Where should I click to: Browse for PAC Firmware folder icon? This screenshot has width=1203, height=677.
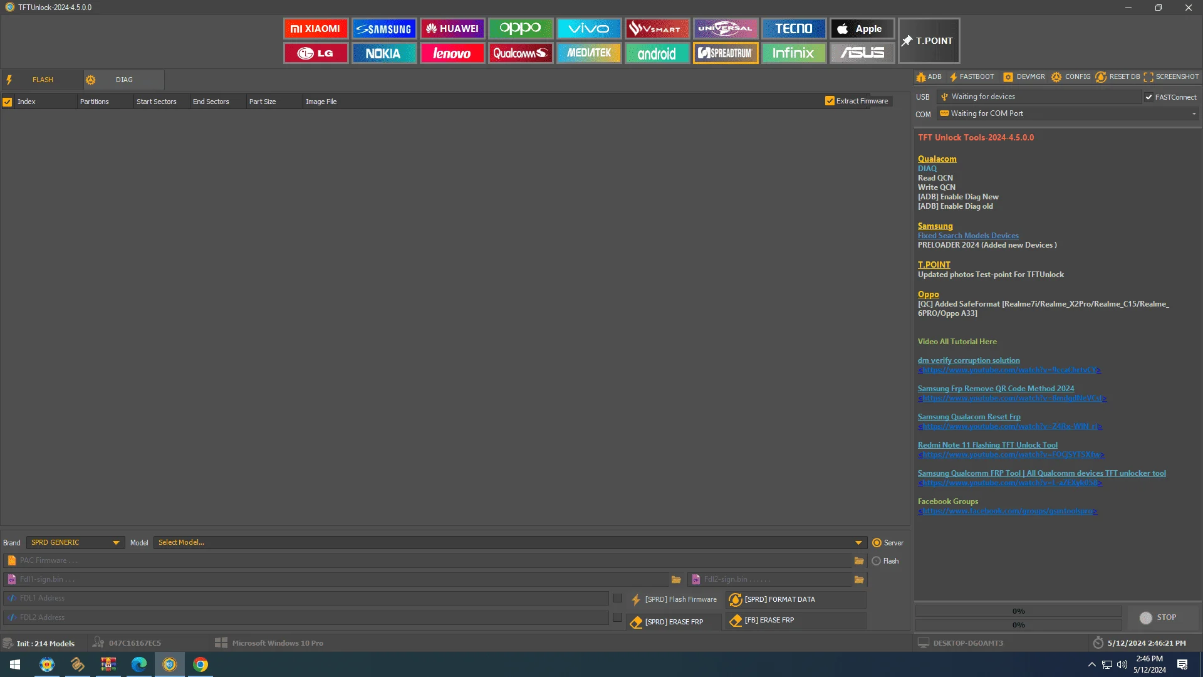click(859, 561)
